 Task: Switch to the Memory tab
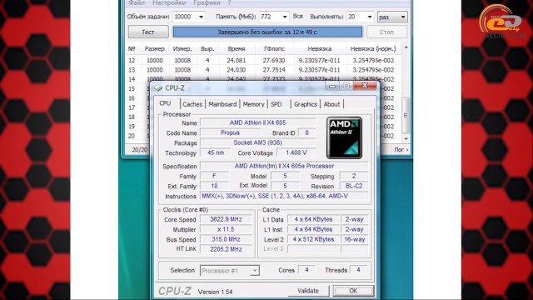point(253,104)
